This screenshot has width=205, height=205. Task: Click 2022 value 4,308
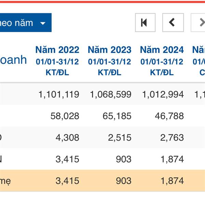click(67, 138)
